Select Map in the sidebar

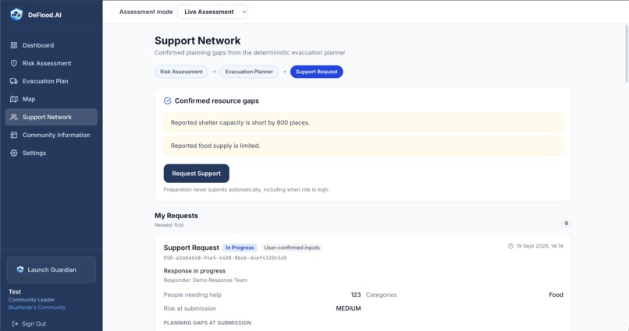[x=52, y=99]
